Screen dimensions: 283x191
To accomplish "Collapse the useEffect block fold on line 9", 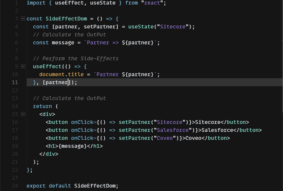I will 23,66.
